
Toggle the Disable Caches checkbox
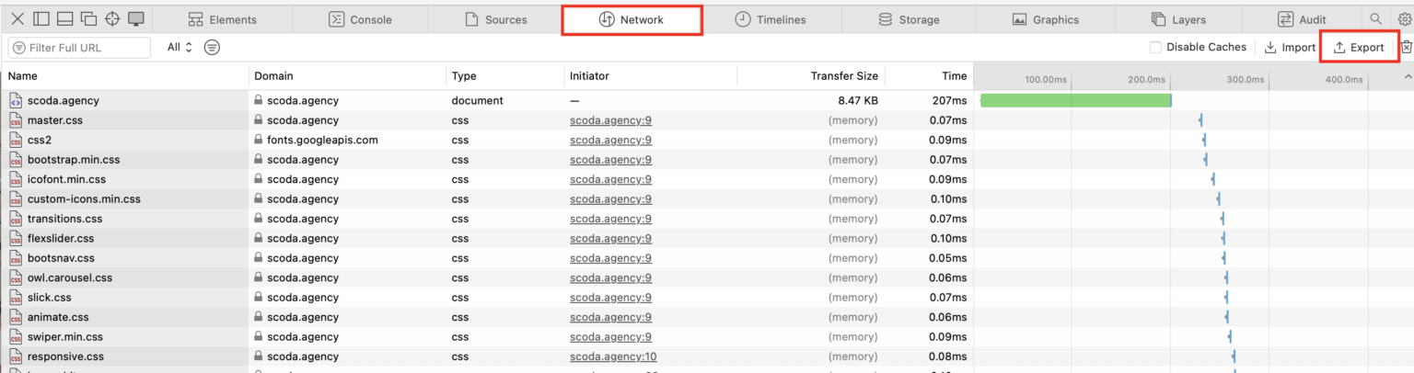[1155, 47]
